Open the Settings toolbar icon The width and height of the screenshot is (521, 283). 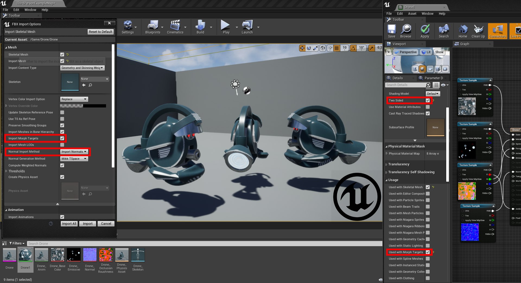128,27
